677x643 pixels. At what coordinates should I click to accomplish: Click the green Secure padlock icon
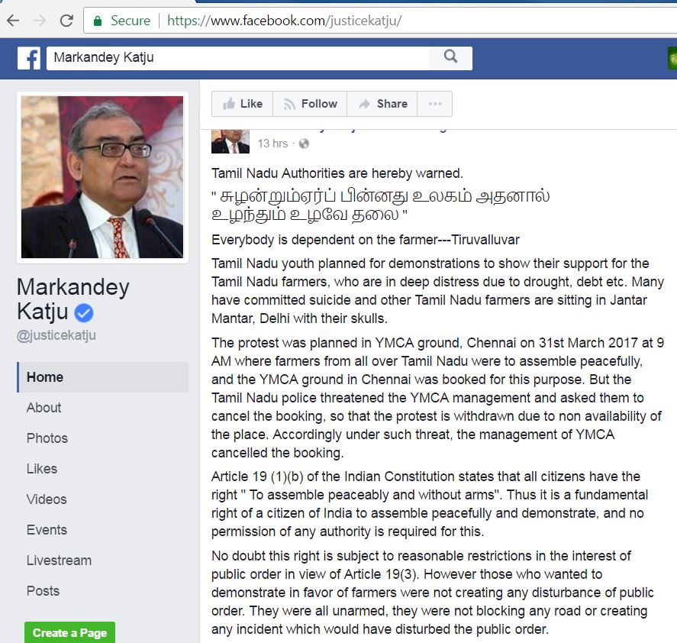point(98,21)
